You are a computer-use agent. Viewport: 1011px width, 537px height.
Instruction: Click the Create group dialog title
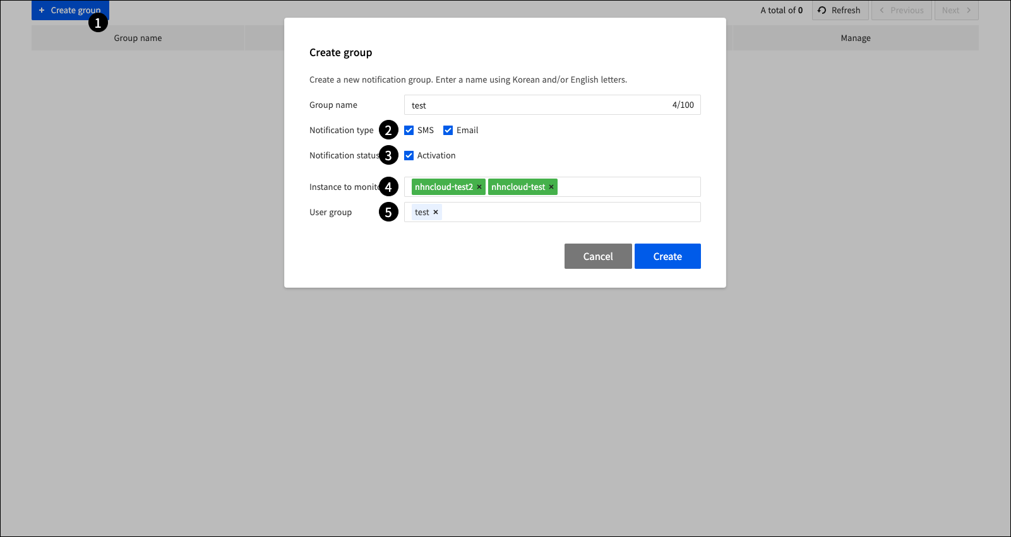[x=340, y=52]
